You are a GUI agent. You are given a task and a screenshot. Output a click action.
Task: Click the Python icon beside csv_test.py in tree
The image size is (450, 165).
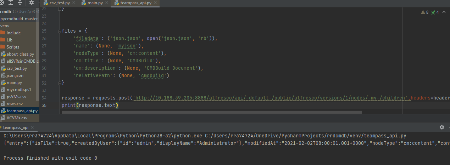click(x=3, y=68)
